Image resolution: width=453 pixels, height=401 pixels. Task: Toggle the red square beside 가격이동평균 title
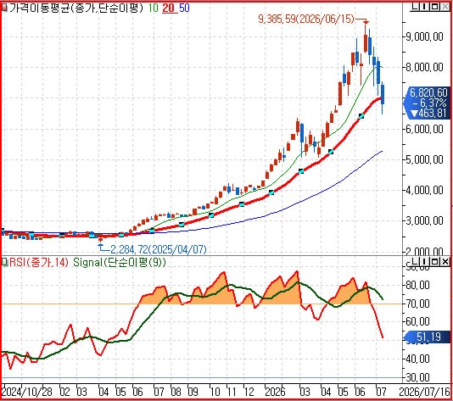tap(4, 8)
